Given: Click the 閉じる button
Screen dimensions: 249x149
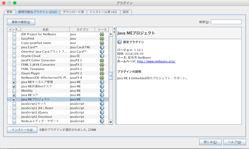Looking at the screenshot, I should coord(210,142).
